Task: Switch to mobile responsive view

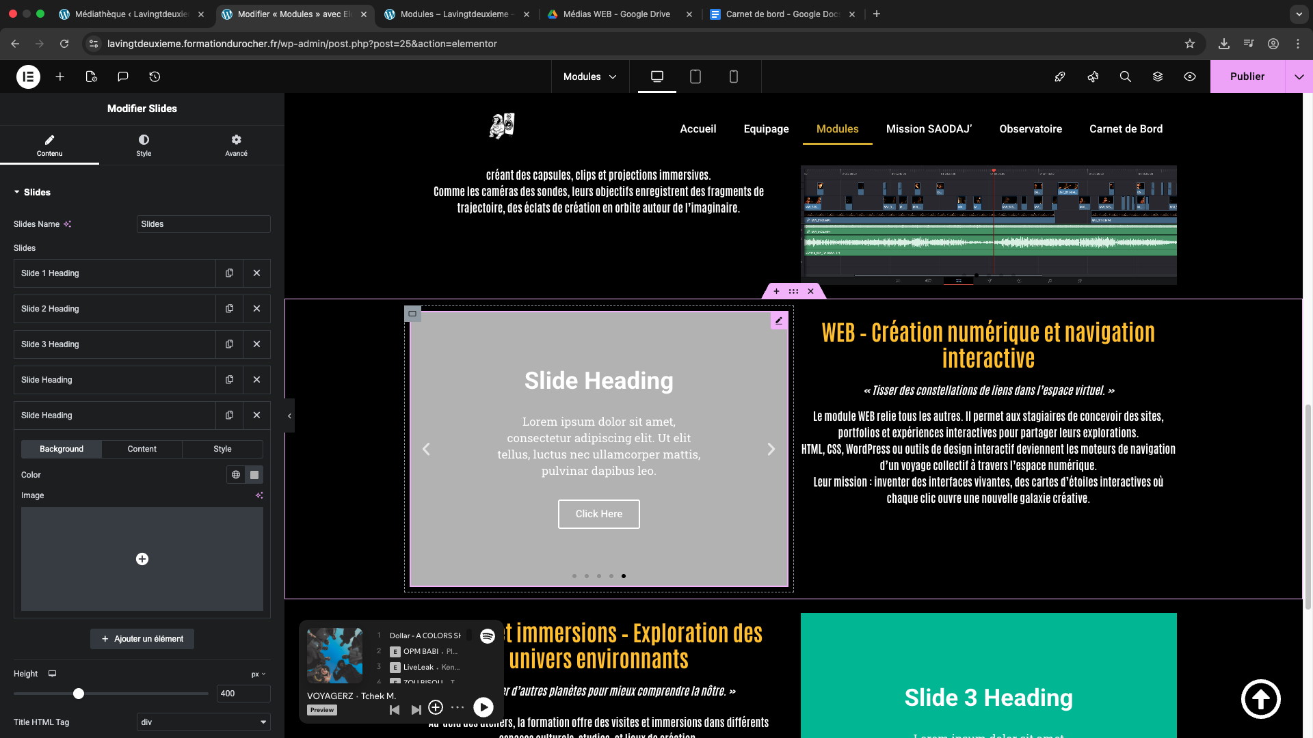Action: click(734, 77)
